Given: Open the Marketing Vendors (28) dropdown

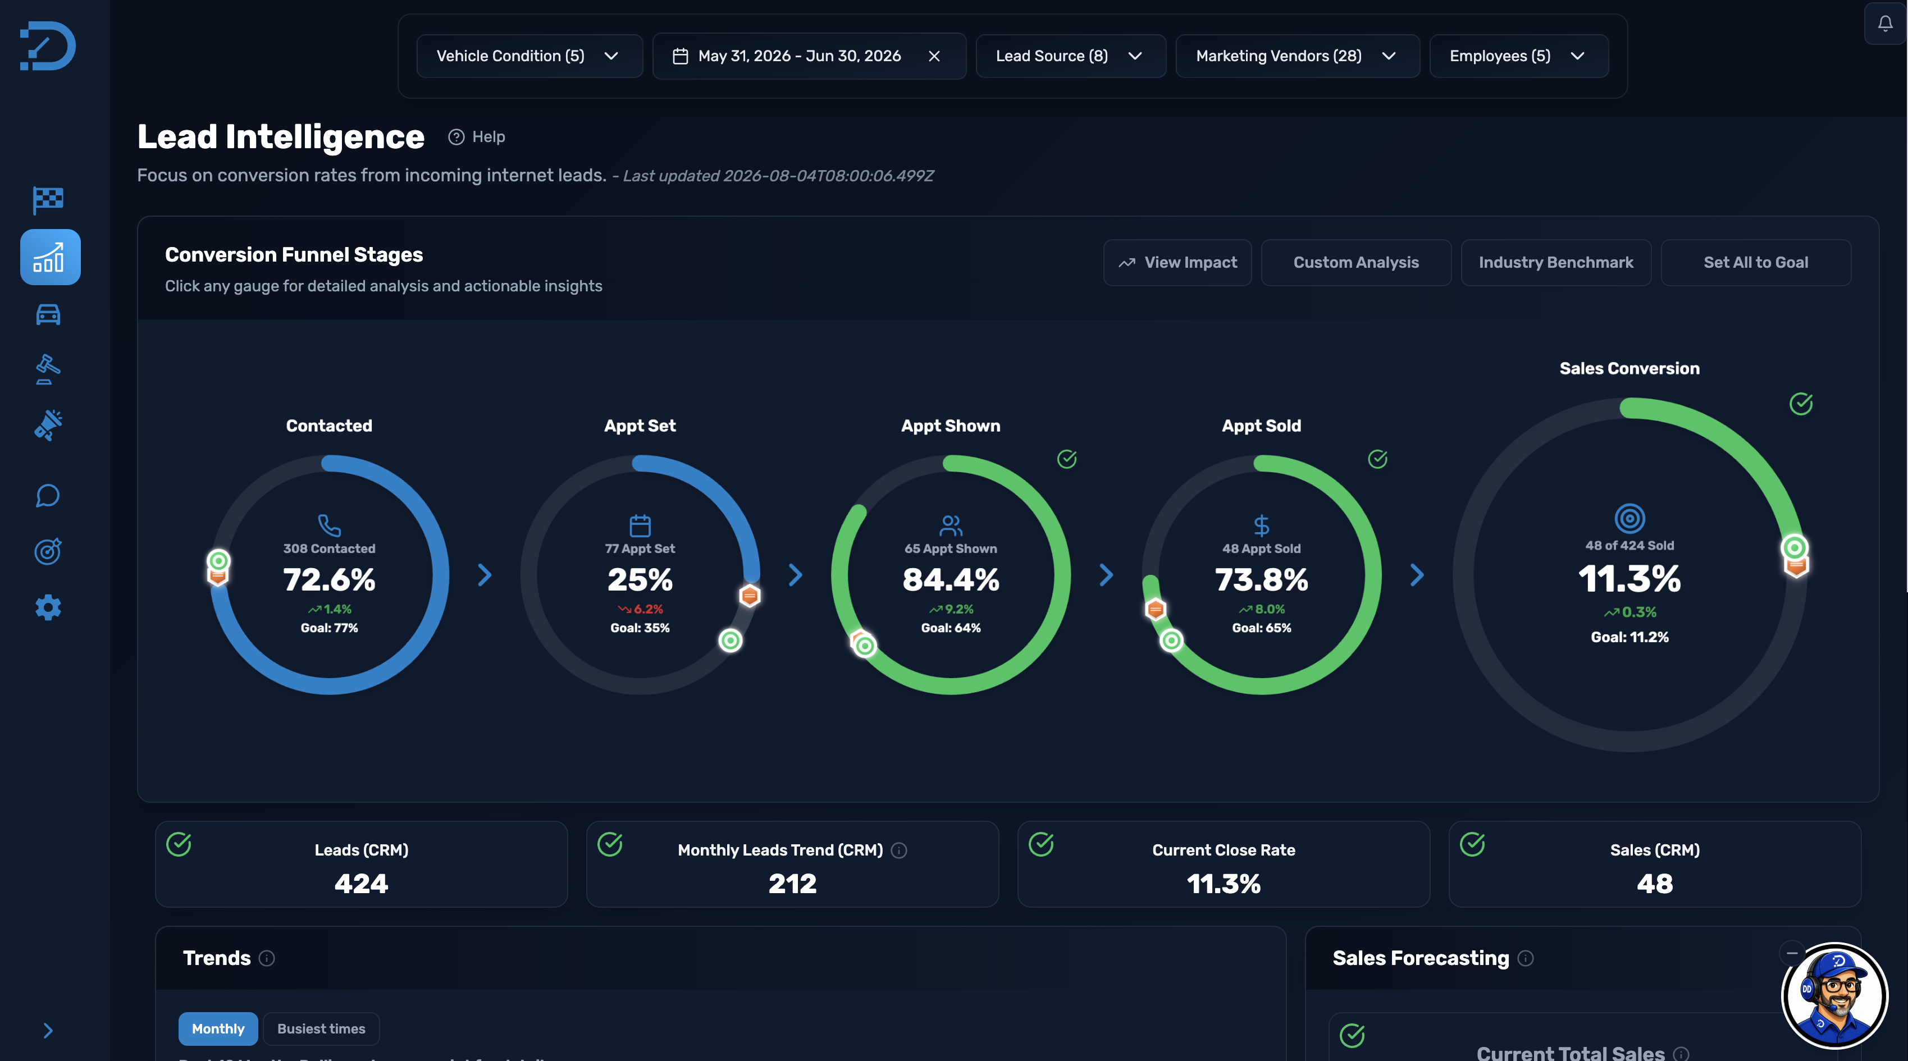Looking at the screenshot, I should click(1298, 56).
